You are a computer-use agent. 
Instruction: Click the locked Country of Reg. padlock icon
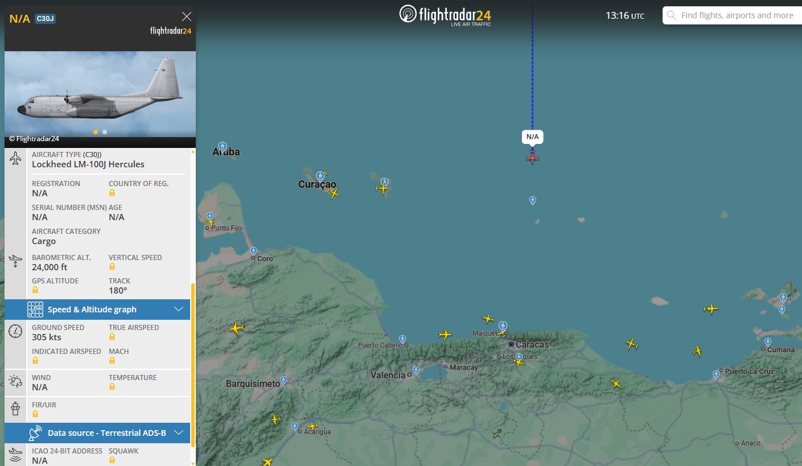pos(112,193)
